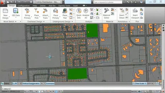This screenshot has width=165, height=93.
Task: Toggle the highlighted blue status bar button
Action: (56, 91)
